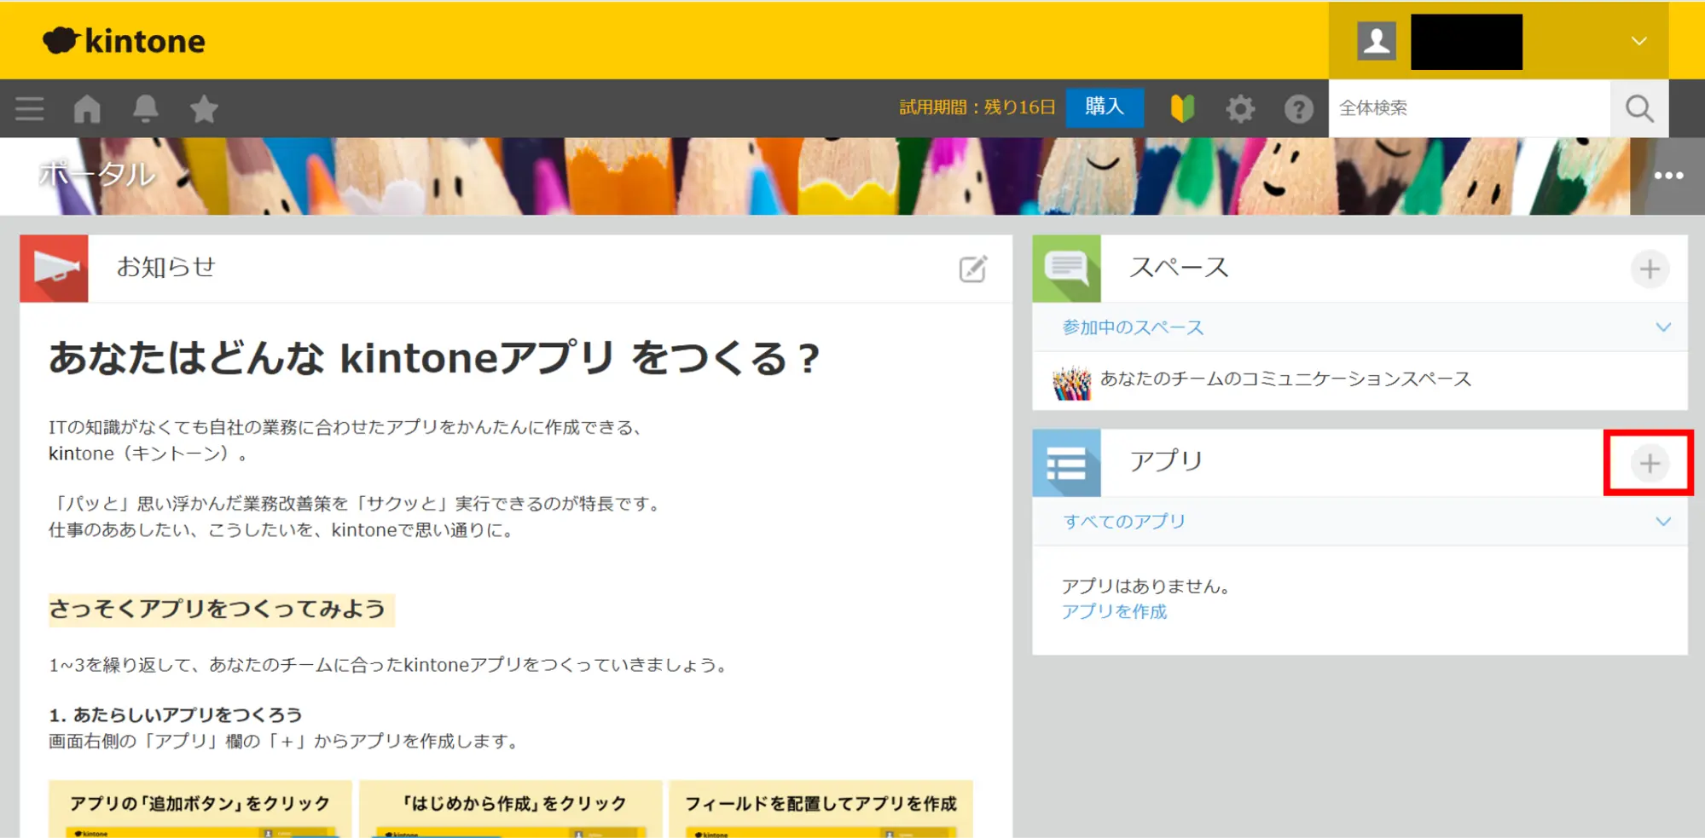
Task: Edit the お知らせ announcement section
Action: click(972, 269)
